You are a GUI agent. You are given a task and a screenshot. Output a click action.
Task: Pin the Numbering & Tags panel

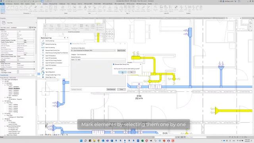(x=65, y=38)
